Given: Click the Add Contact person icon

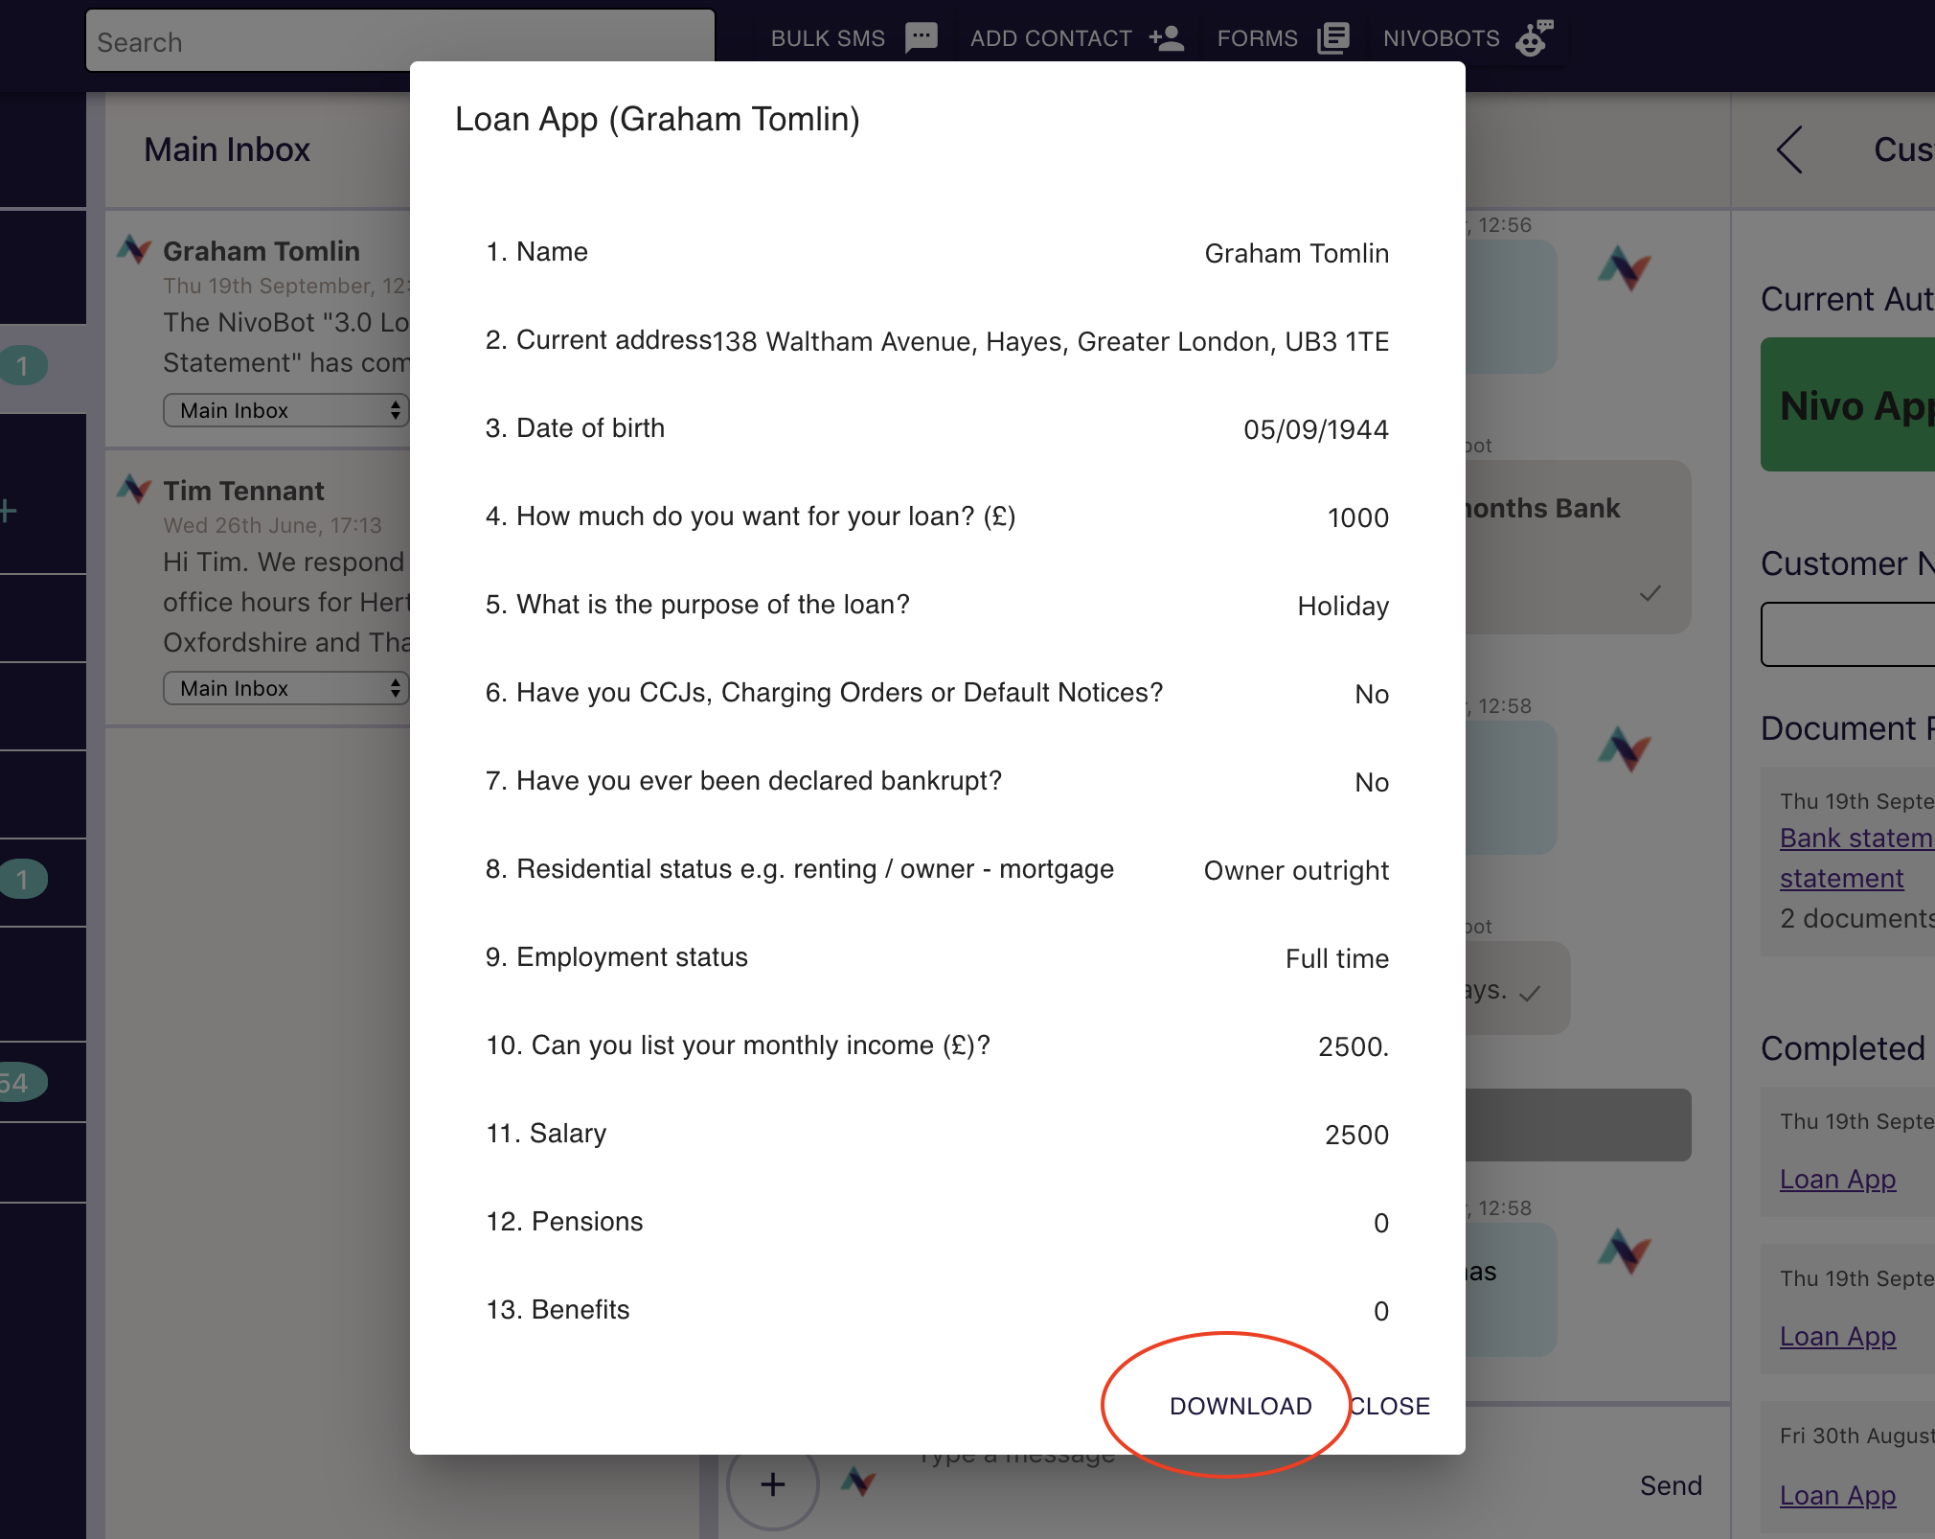Looking at the screenshot, I should coord(1167,38).
